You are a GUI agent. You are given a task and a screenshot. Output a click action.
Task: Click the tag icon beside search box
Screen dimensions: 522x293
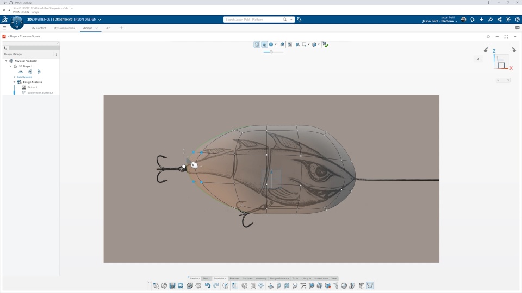[299, 20]
